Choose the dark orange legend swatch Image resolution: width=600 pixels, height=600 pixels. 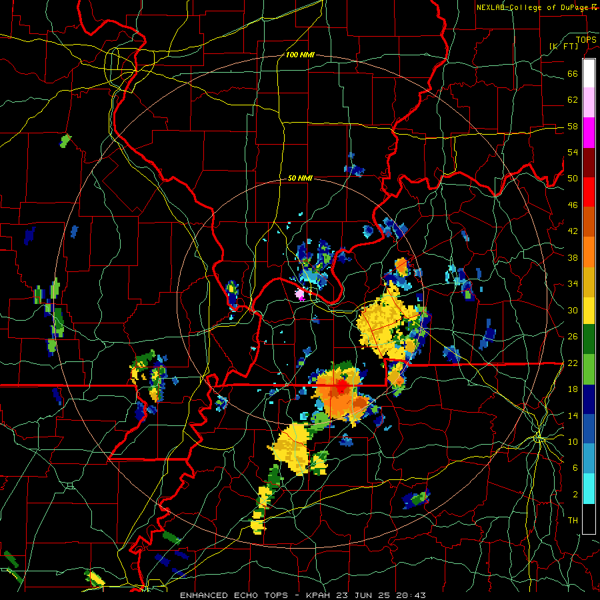(589, 222)
